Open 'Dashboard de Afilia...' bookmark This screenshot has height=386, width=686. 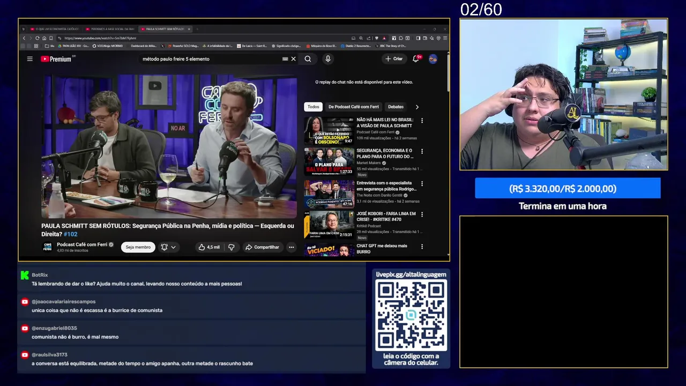[x=143, y=46]
